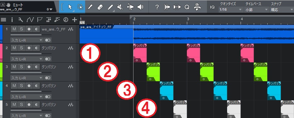Select the first cyan タンバリ clip on track 4
The width and height of the screenshot is (294, 118).
coord(167,91)
